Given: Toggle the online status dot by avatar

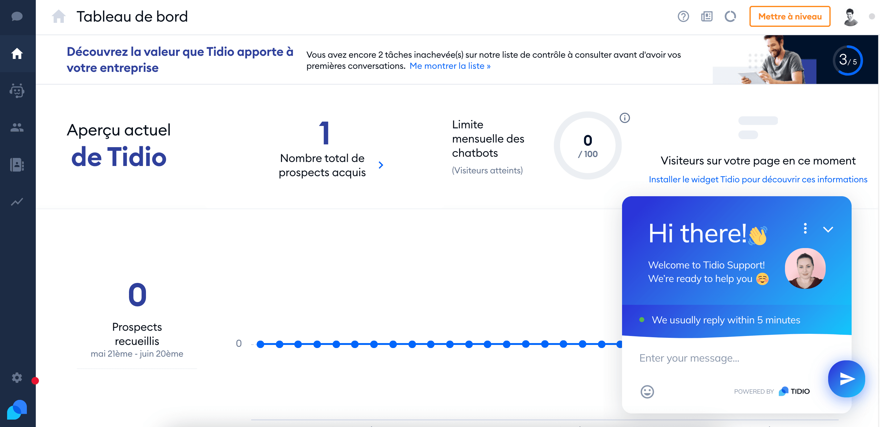Looking at the screenshot, I should tap(871, 16).
